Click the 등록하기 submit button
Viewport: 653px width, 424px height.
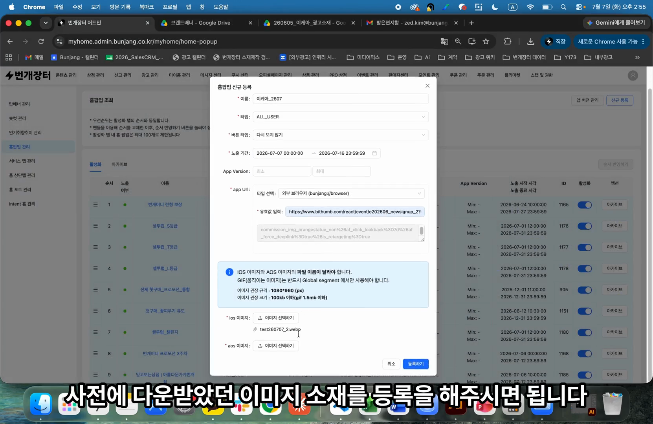pyautogui.click(x=415, y=364)
